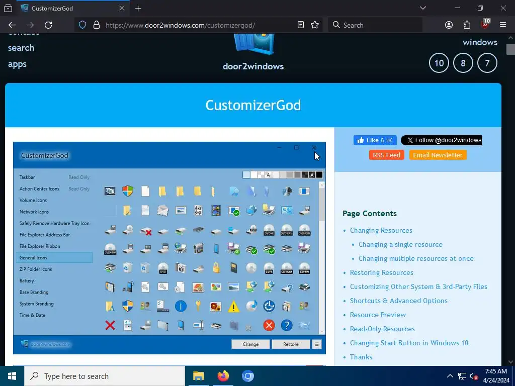Image resolution: width=515 pixels, height=386 pixels.
Task: Select the CustomizerGod browser tab
Action: [73, 8]
